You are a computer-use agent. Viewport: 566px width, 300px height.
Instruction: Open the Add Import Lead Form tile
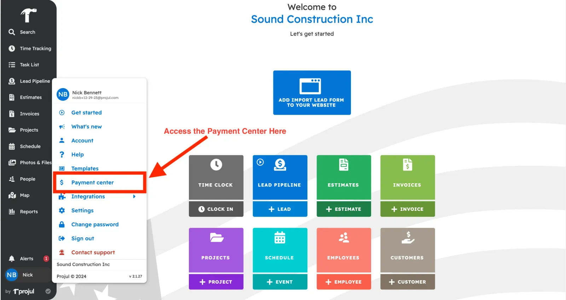click(x=312, y=93)
